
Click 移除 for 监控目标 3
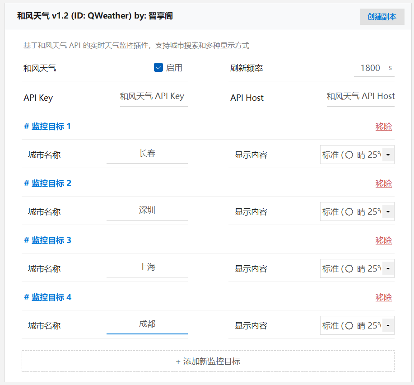tap(383, 240)
